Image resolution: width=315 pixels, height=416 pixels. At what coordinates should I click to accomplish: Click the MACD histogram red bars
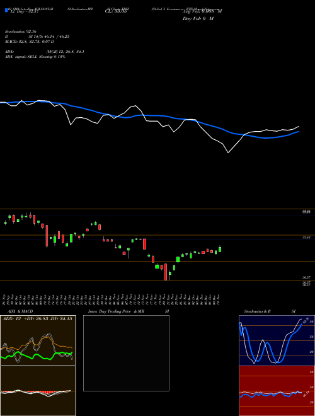(48, 393)
